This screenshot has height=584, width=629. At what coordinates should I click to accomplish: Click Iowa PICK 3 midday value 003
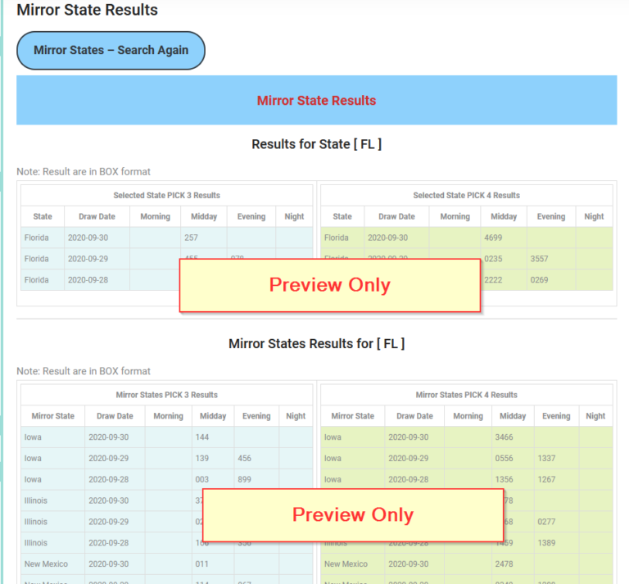click(202, 480)
